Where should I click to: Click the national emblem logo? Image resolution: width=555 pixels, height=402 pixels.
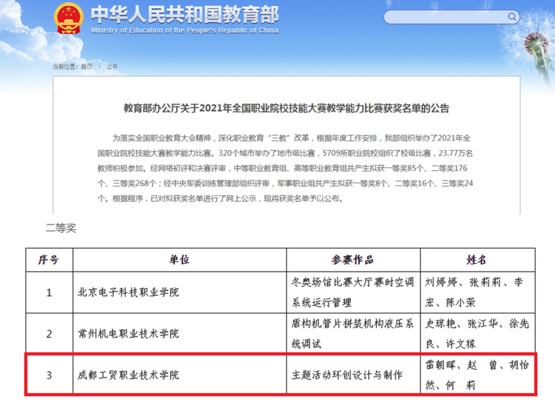point(69,19)
